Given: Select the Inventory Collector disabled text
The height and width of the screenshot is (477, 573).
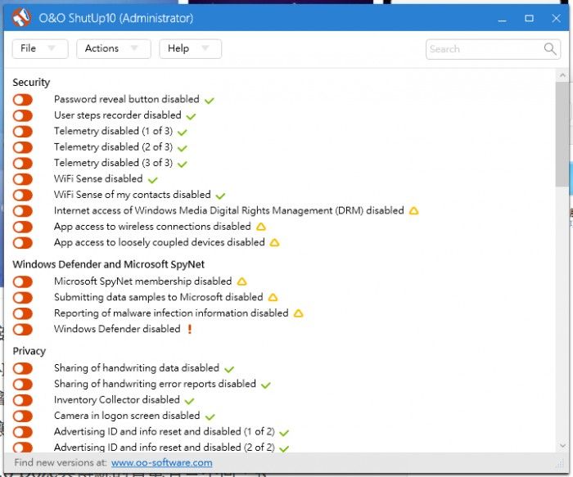Looking at the screenshot, I should click(x=116, y=399).
